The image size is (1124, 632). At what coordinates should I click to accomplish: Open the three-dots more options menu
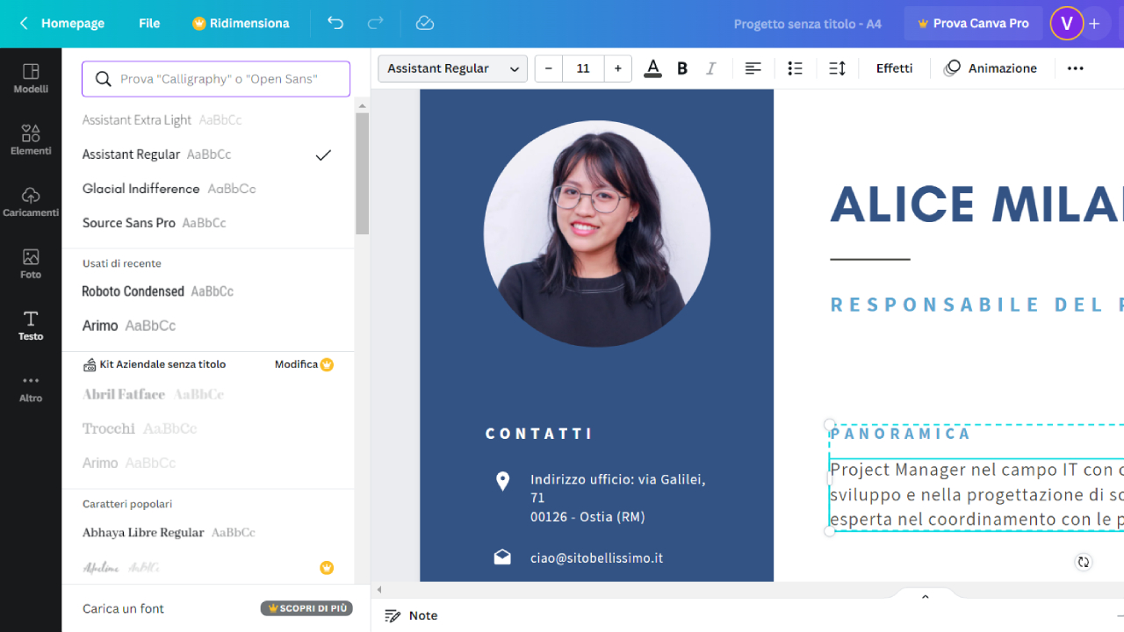(x=1075, y=68)
